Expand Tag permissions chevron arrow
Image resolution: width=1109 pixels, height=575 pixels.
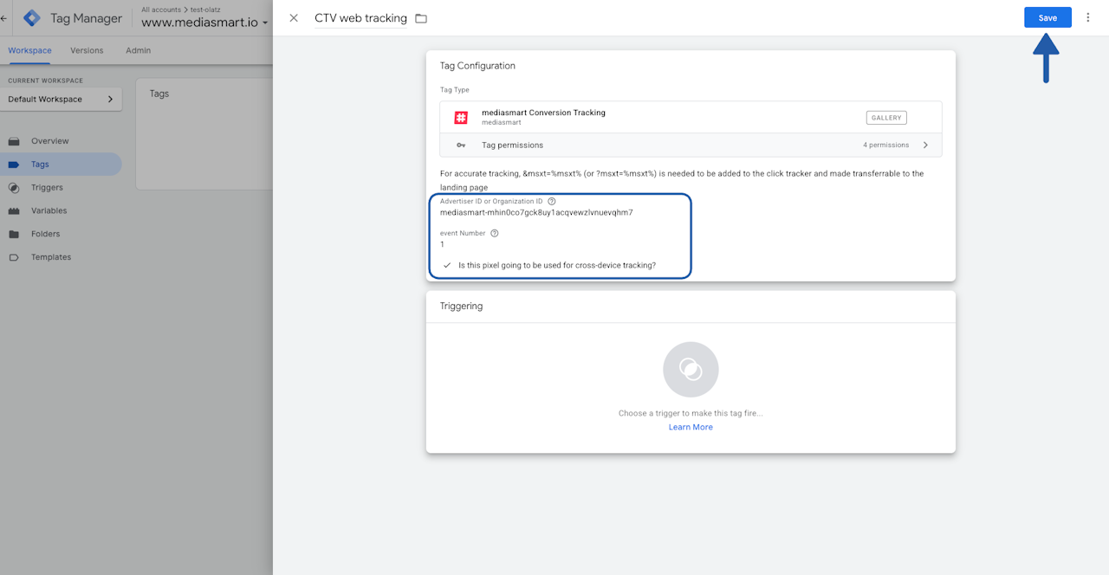925,145
